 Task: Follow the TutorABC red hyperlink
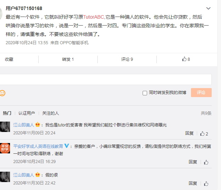tap(94, 17)
